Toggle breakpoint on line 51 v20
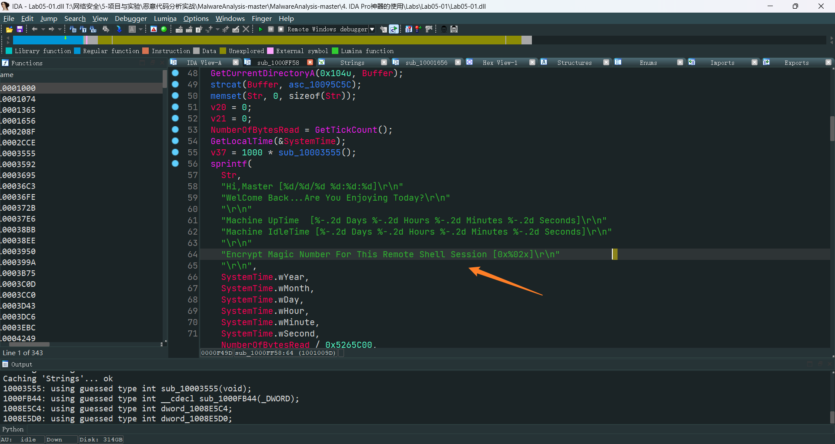This screenshot has height=444, width=835. click(x=175, y=107)
